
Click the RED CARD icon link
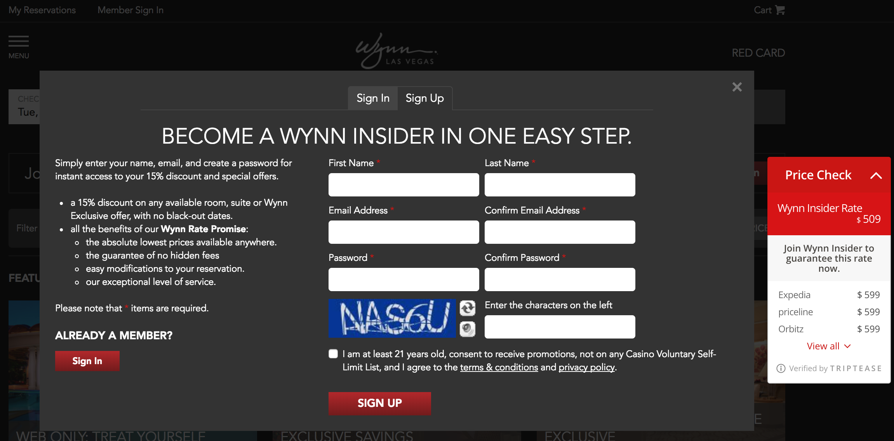[758, 52]
